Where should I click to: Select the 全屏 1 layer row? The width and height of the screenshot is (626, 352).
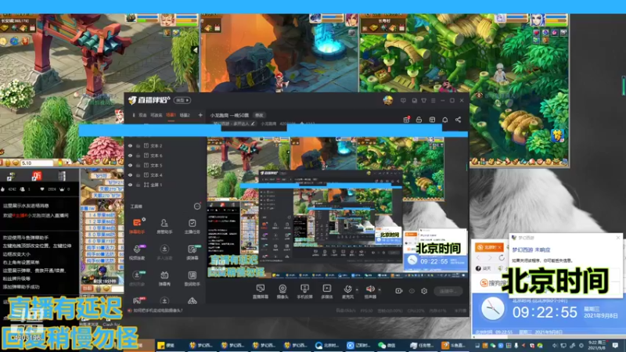(x=165, y=185)
